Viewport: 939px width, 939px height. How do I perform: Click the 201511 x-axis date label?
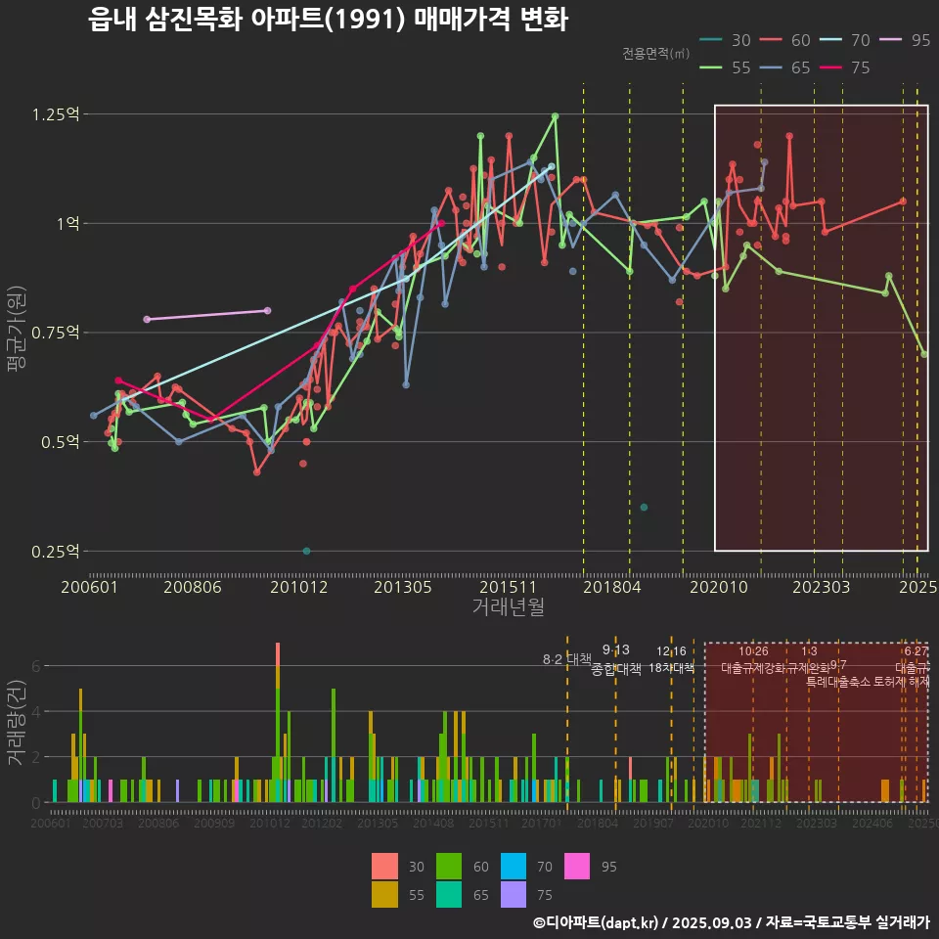(508, 588)
